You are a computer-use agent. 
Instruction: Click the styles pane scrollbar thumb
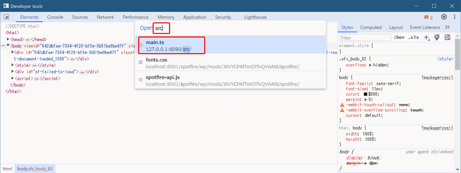coord(457,54)
